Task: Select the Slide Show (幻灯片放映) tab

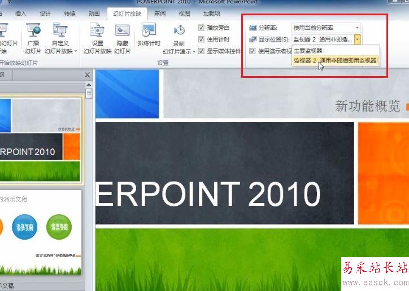Action: (127, 14)
